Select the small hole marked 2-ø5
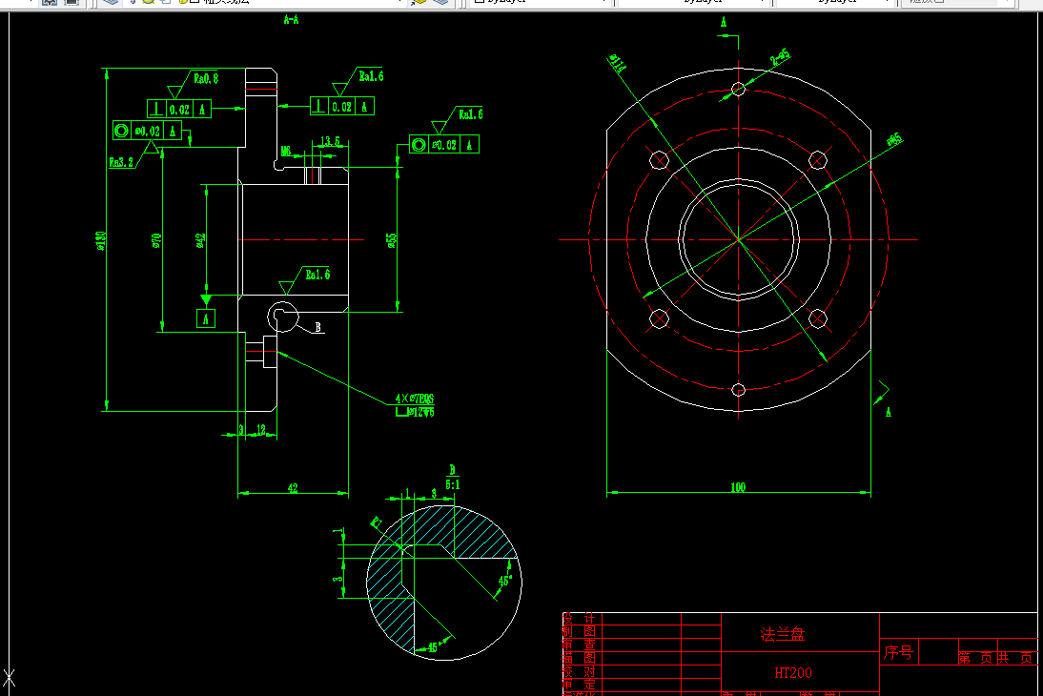 [738, 89]
